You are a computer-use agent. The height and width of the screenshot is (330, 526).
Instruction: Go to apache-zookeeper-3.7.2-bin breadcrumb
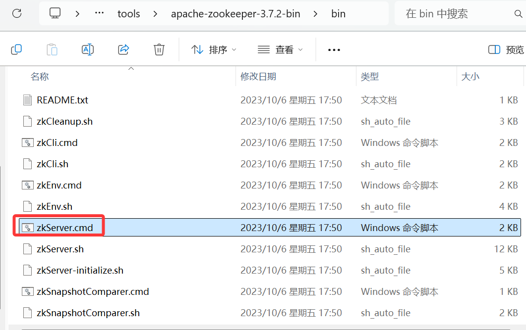point(235,14)
